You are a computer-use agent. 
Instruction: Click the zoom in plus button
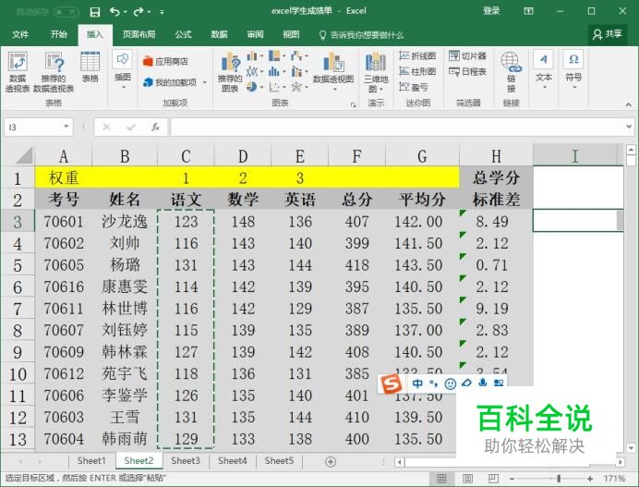coord(590,479)
